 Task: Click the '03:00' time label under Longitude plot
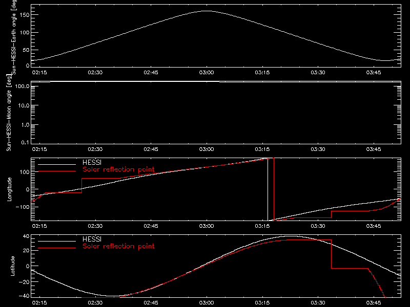coord(207,226)
